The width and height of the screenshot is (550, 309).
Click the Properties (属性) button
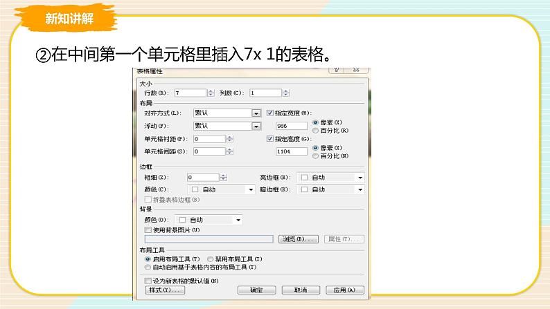pos(344,239)
